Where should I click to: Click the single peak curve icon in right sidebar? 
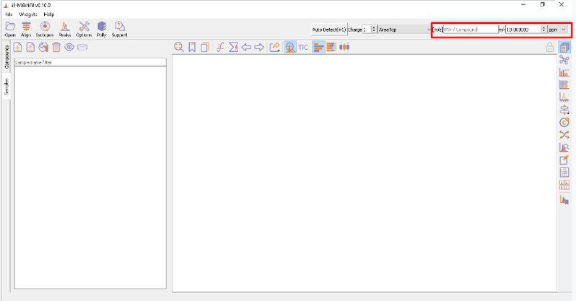click(564, 97)
